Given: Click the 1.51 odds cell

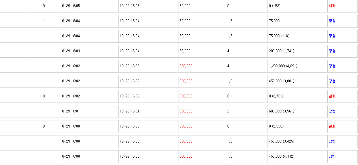Looking at the screenshot, I should (247, 81).
